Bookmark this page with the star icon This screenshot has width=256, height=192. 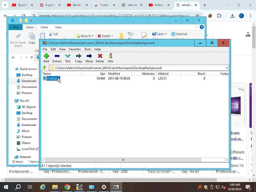(x=197, y=16)
